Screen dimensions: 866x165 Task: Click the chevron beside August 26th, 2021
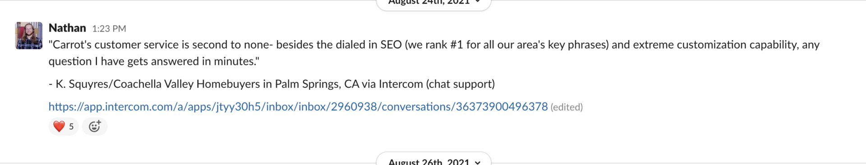click(478, 162)
